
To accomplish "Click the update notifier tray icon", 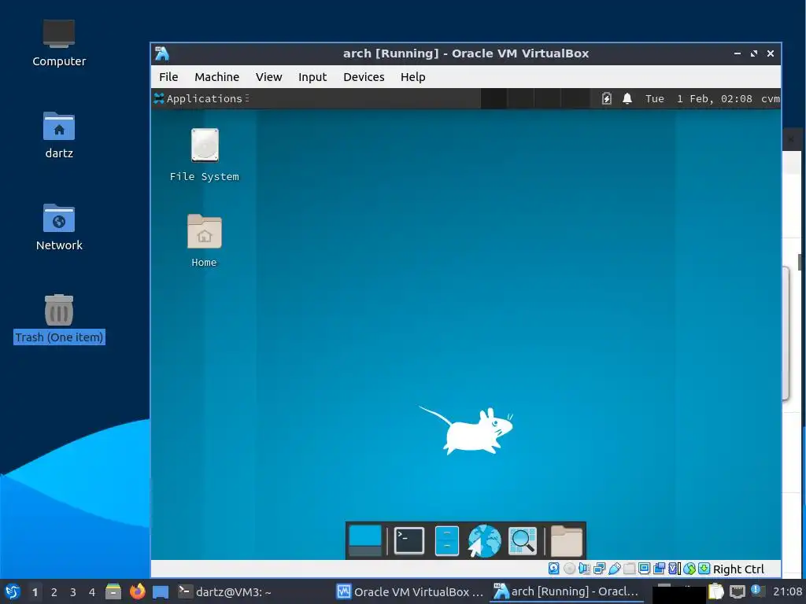I will coord(756,591).
